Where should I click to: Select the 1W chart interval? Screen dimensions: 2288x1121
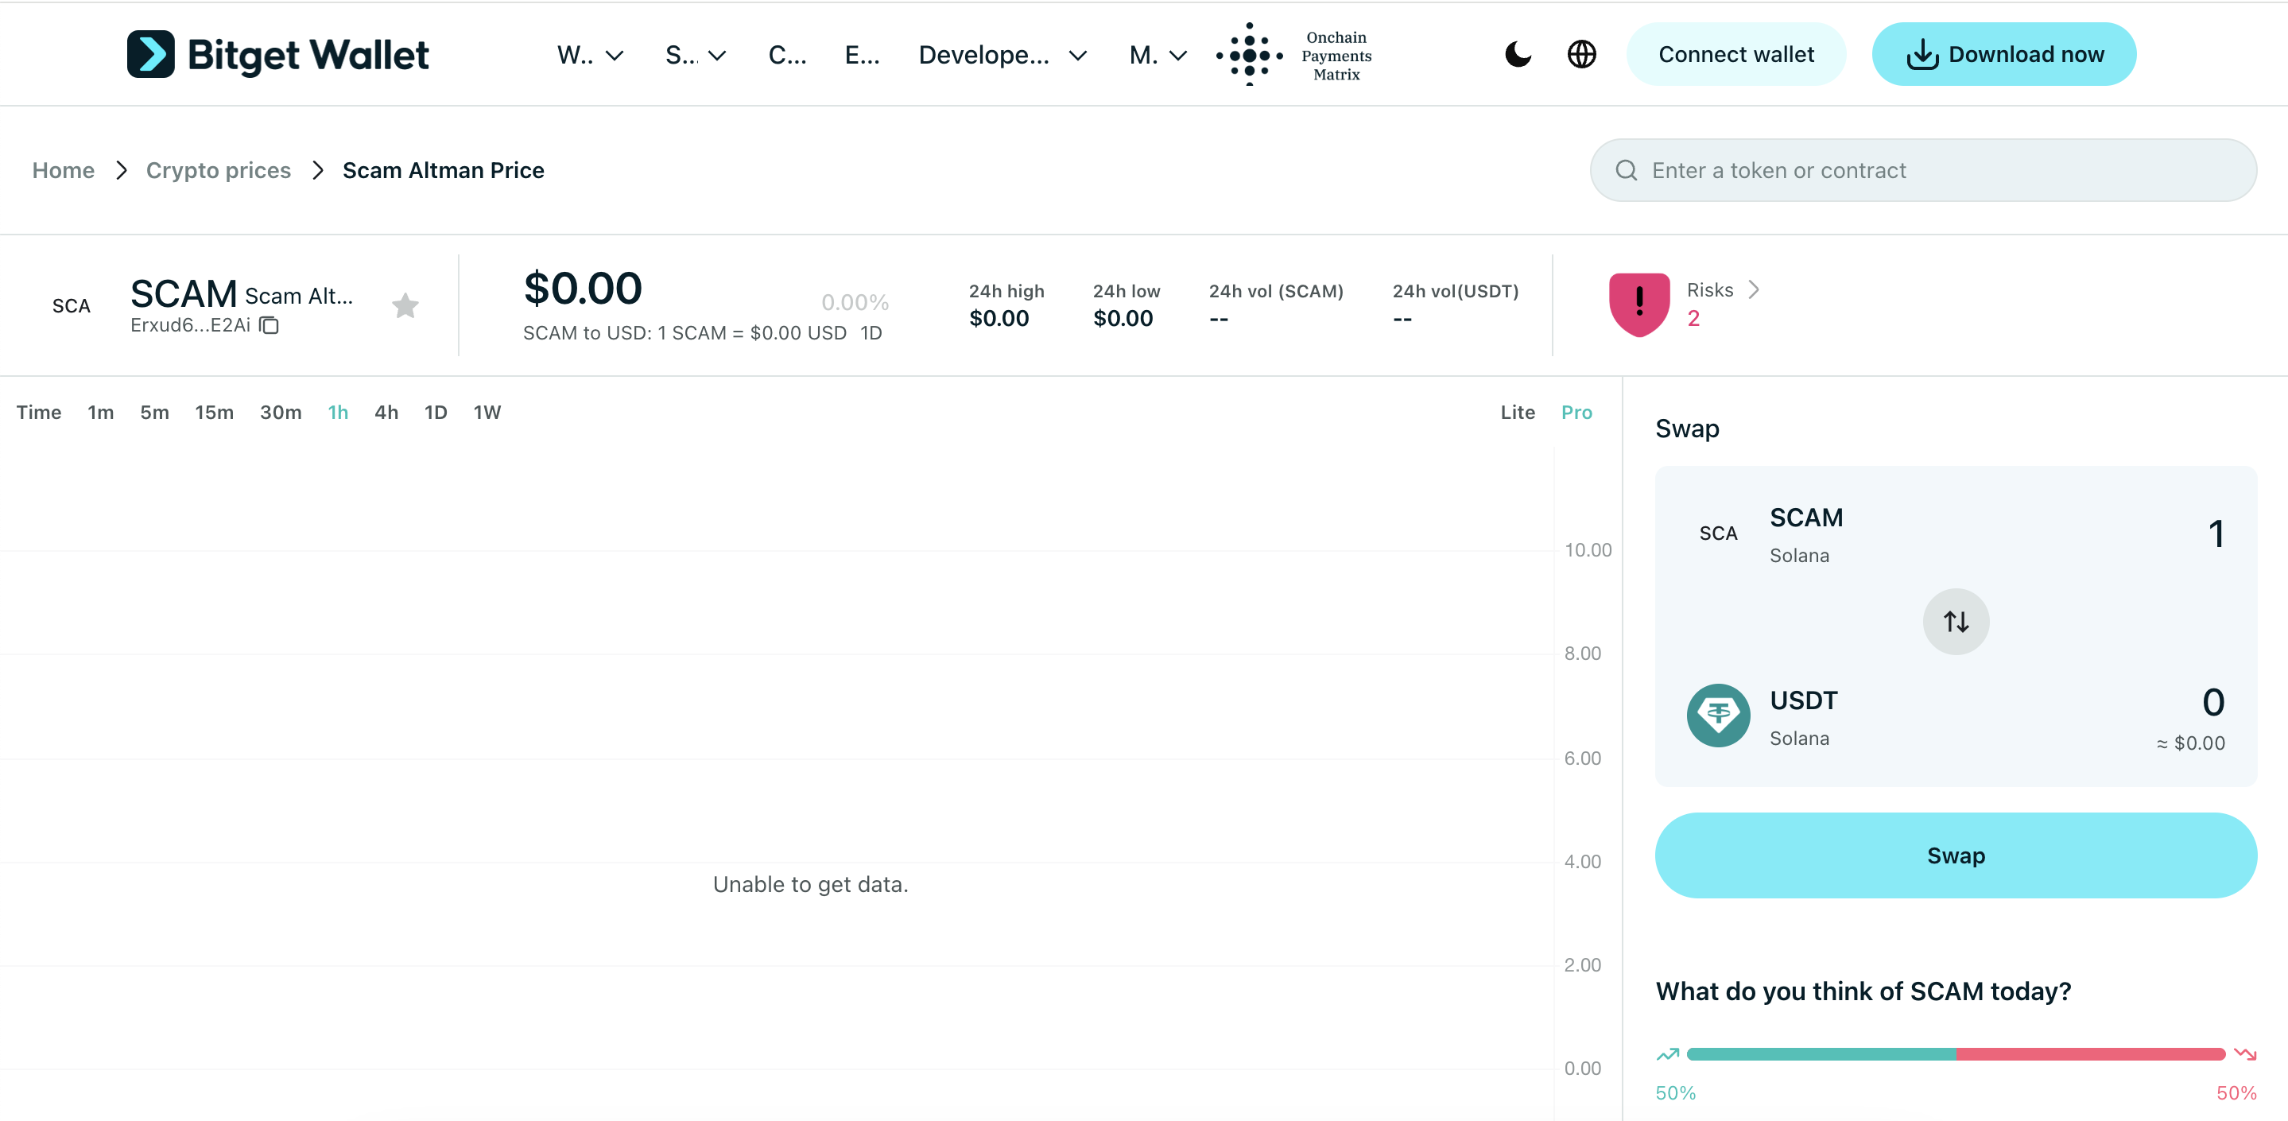[x=487, y=412]
